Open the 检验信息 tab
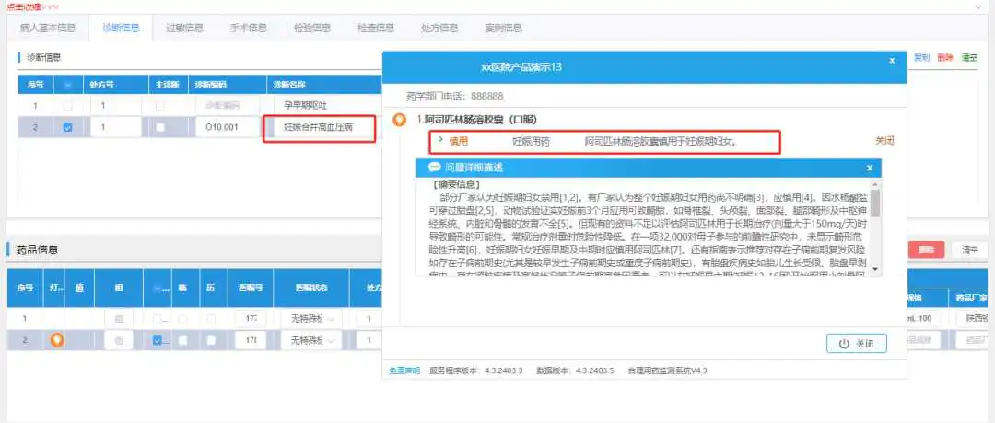 click(311, 28)
